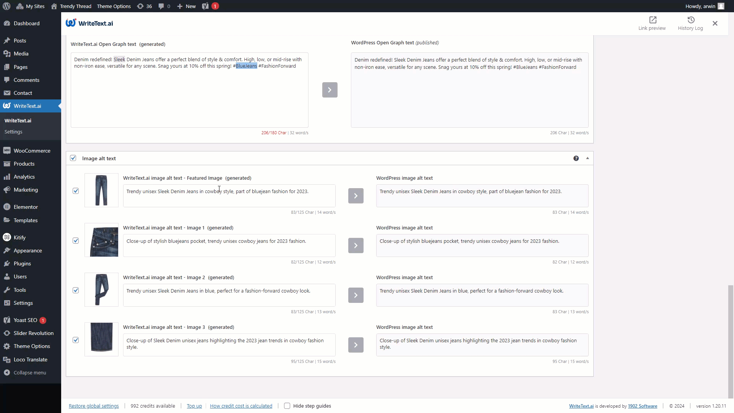This screenshot has height=413, width=734.
Task: Open Slider Revolution settings
Action: pos(33,333)
